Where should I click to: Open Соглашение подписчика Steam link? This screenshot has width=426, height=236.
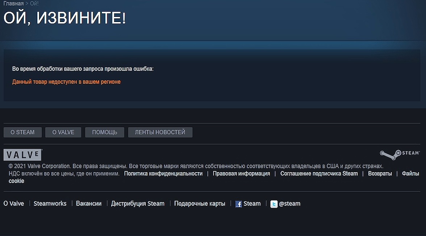coord(319,174)
